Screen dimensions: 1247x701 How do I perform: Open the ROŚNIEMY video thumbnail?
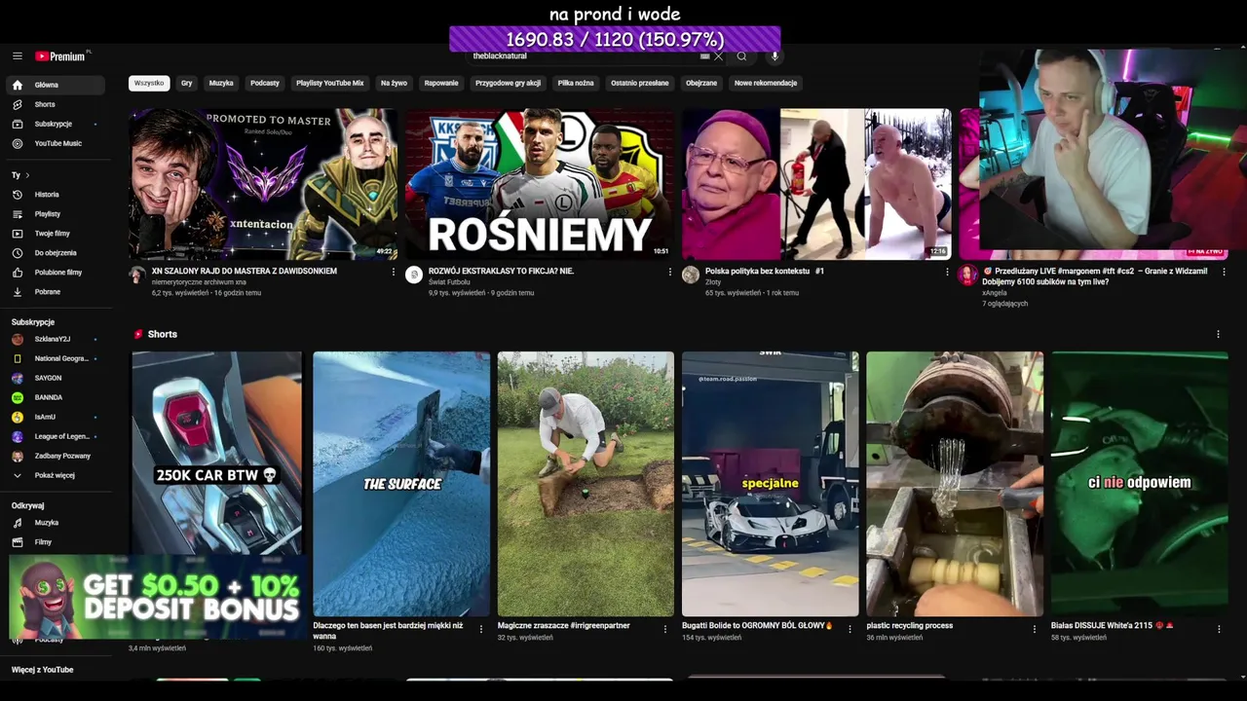[x=539, y=184]
